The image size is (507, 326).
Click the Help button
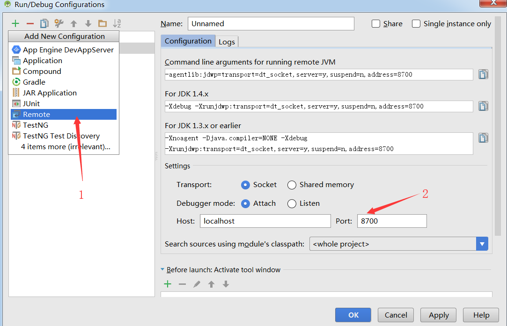coord(481,315)
